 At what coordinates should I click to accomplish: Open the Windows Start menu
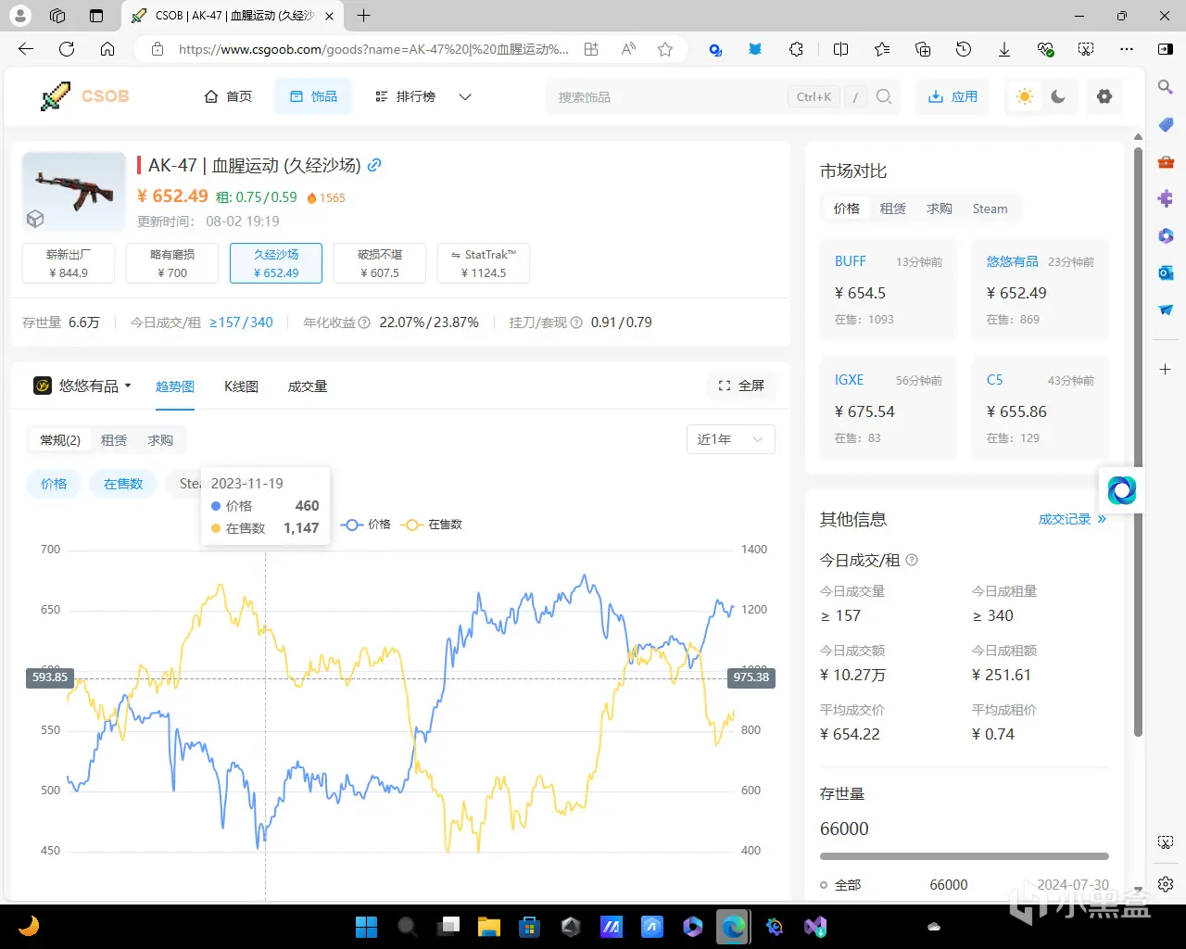click(x=367, y=926)
